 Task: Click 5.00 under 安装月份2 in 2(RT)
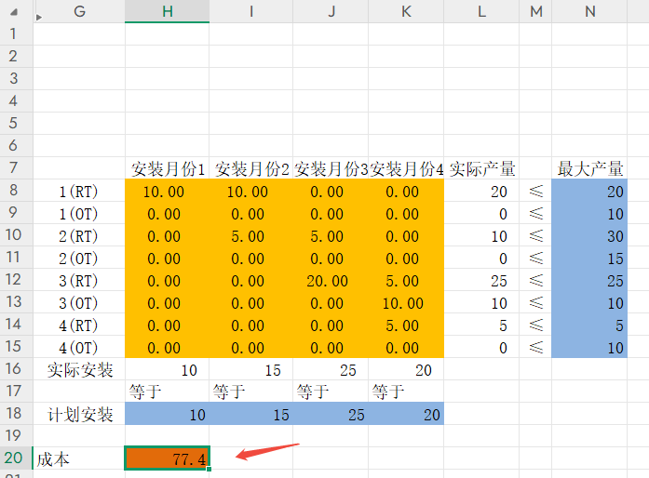(x=251, y=235)
